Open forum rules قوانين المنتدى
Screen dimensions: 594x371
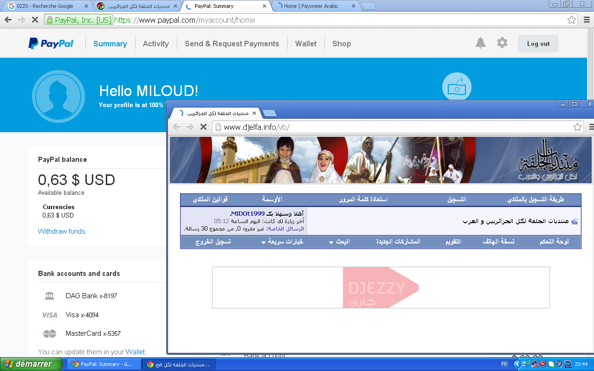pyautogui.click(x=210, y=199)
